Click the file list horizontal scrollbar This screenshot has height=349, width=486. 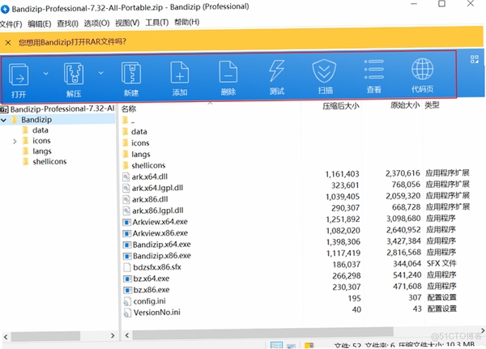point(262,334)
